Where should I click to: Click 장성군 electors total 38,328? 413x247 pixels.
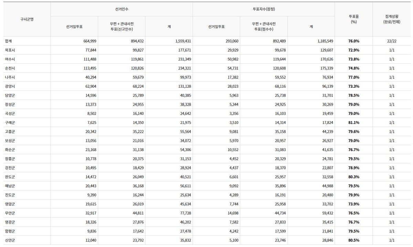[185, 105]
